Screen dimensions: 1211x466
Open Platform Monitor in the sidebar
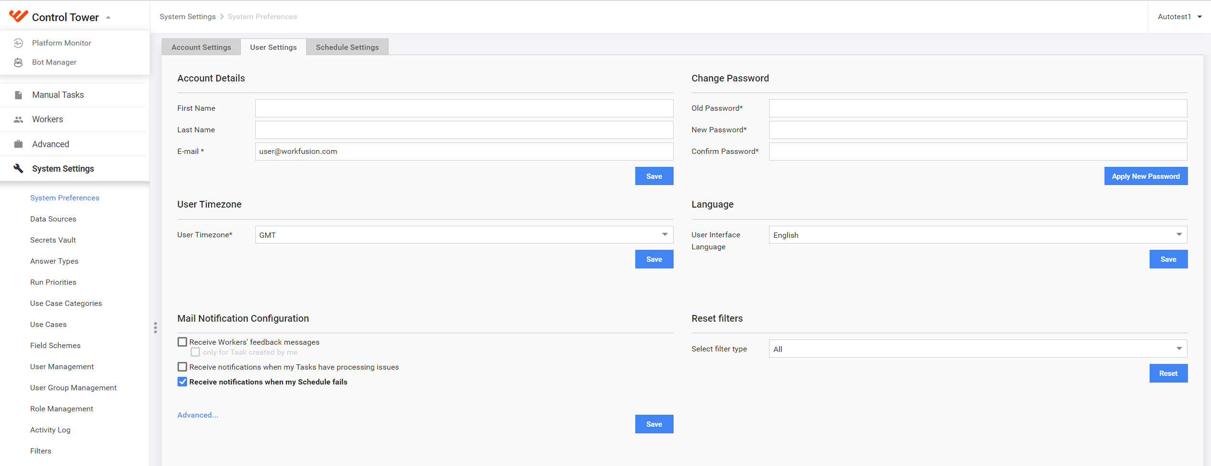61,43
